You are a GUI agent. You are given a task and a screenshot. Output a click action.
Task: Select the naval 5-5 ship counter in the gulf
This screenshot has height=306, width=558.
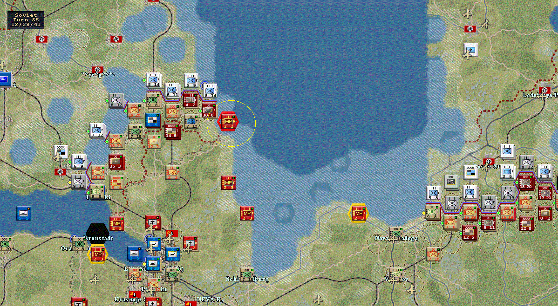click(23, 213)
